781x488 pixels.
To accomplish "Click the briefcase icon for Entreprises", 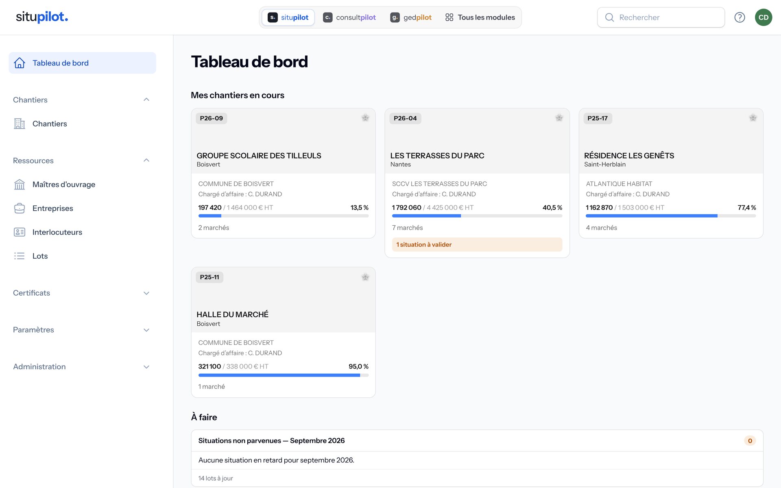I will (x=20, y=208).
